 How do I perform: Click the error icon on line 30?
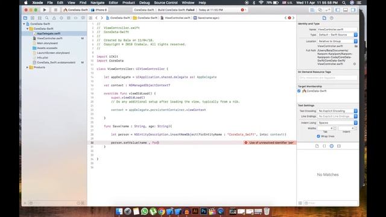[x=245, y=143]
